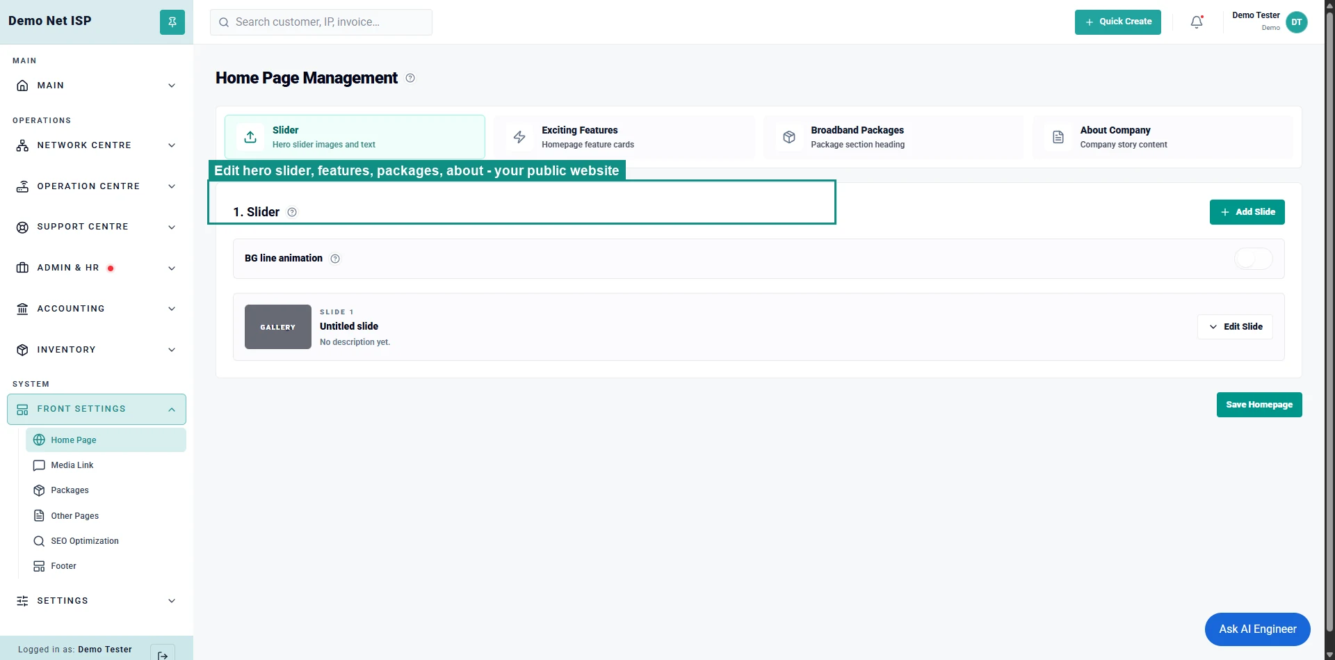This screenshot has height=660, width=1335.
Task: Click the 'Untitled slide' title text
Action: [x=349, y=326]
